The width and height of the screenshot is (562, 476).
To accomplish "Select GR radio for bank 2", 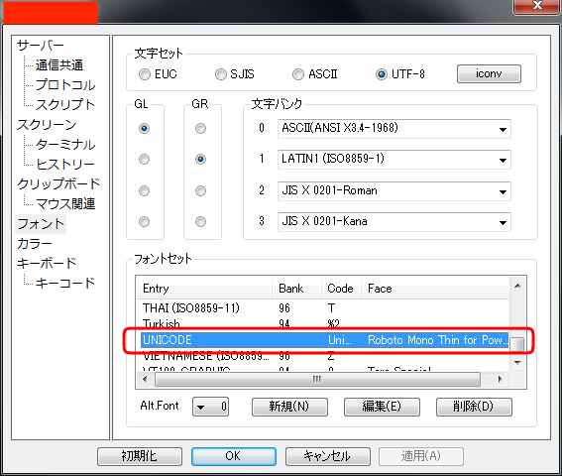I will (x=200, y=190).
